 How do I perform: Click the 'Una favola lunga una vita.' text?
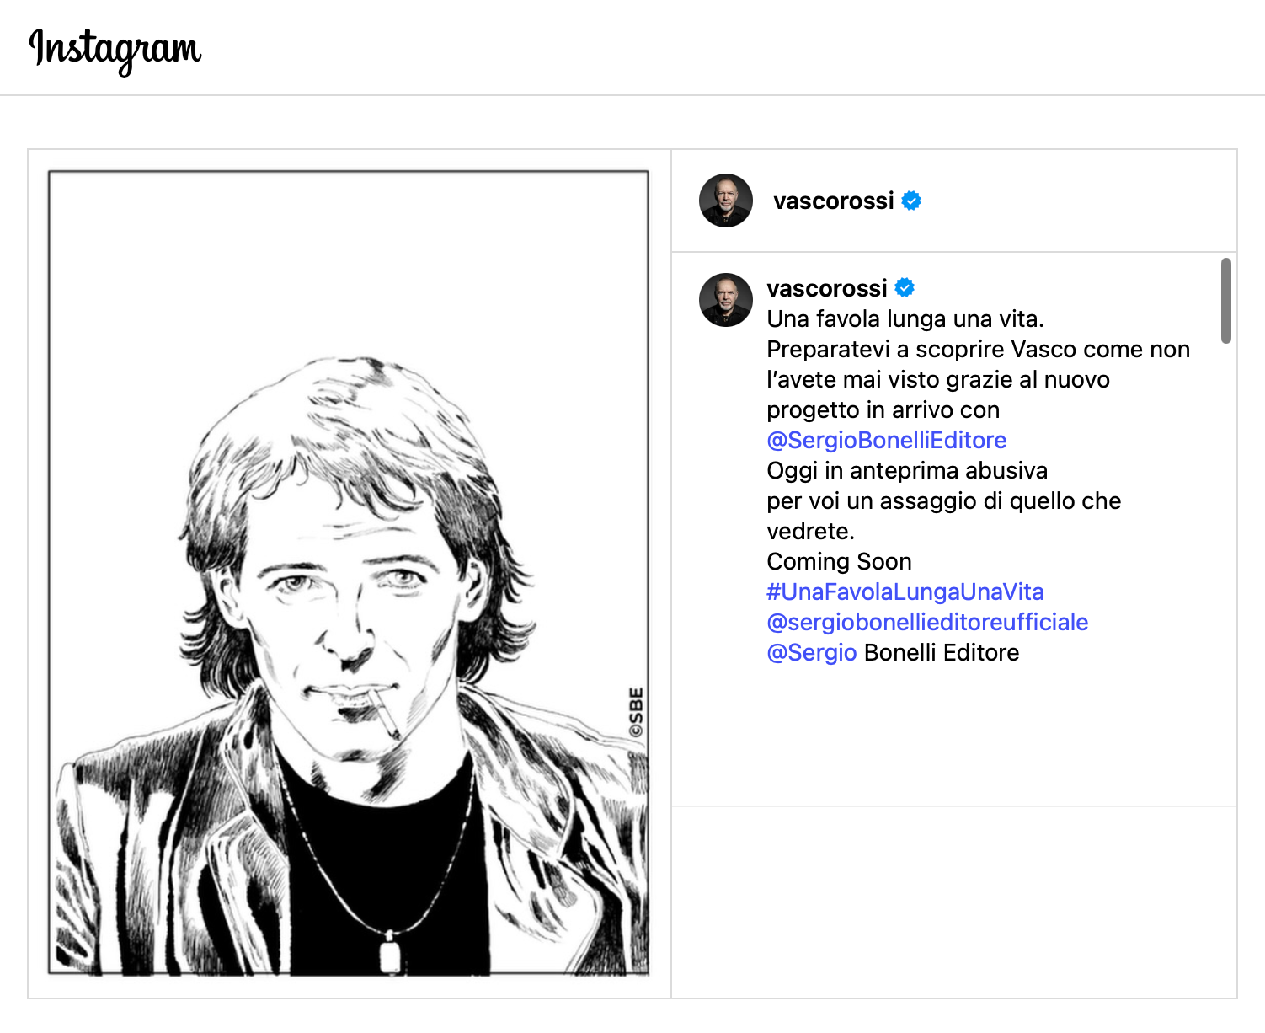click(905, 318)
